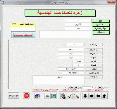Click the موقع الادارة green label

click(x=101, y=28)
